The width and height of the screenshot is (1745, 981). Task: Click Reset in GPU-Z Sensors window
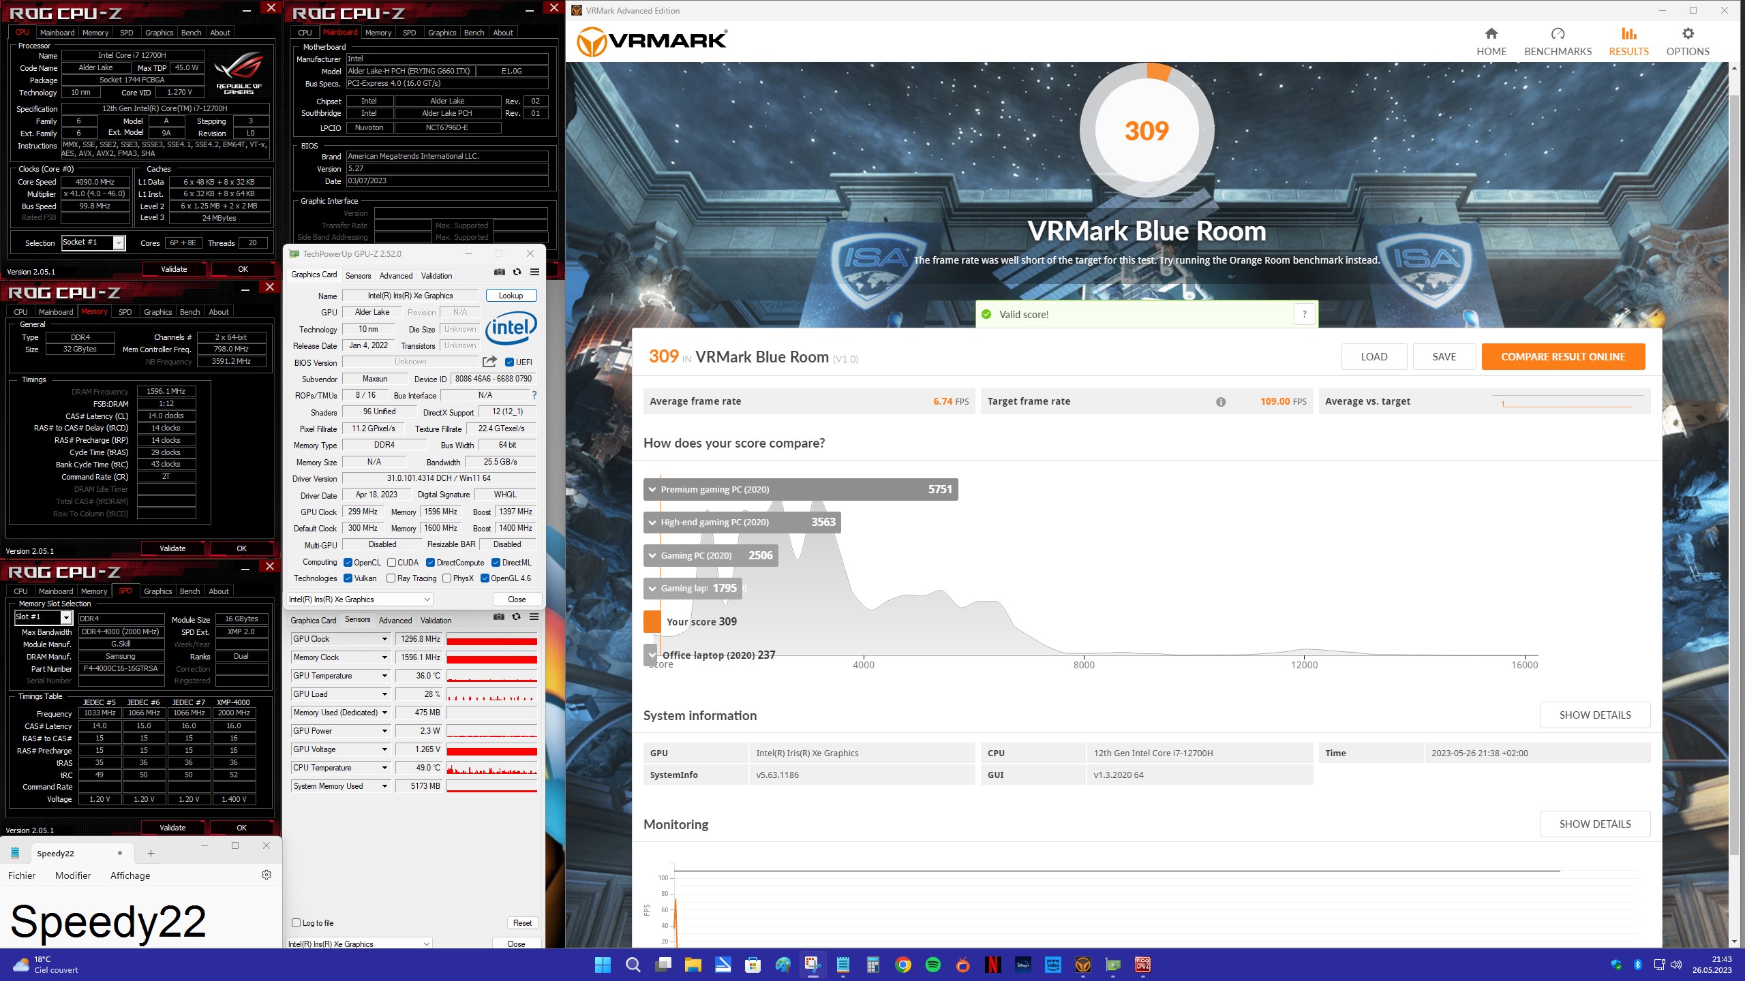(x=522, y=923)
